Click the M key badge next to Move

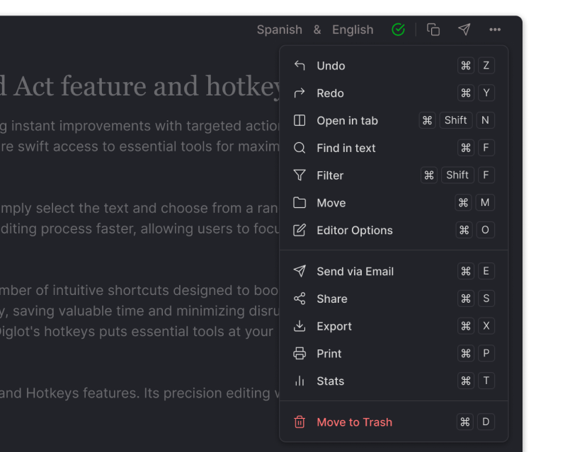pyautogui.click(x=485, y=202)
